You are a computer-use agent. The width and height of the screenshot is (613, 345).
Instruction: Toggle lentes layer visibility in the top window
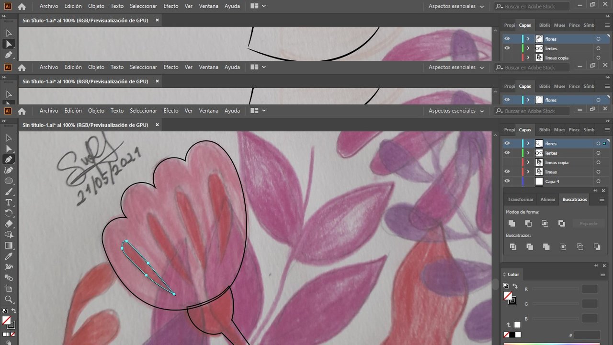507,48
